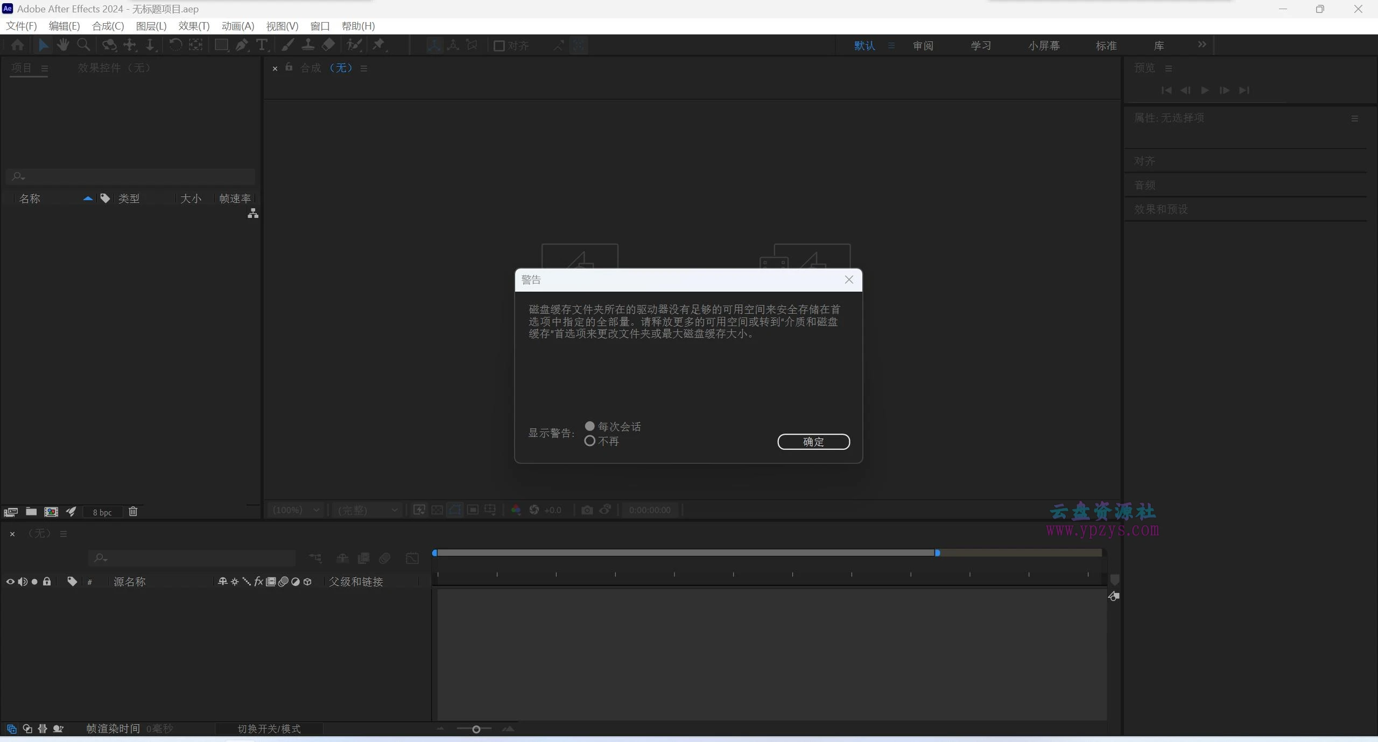
Task: Select the 不再 radio option
Action: pyautogui.click(x=590, y=441)
